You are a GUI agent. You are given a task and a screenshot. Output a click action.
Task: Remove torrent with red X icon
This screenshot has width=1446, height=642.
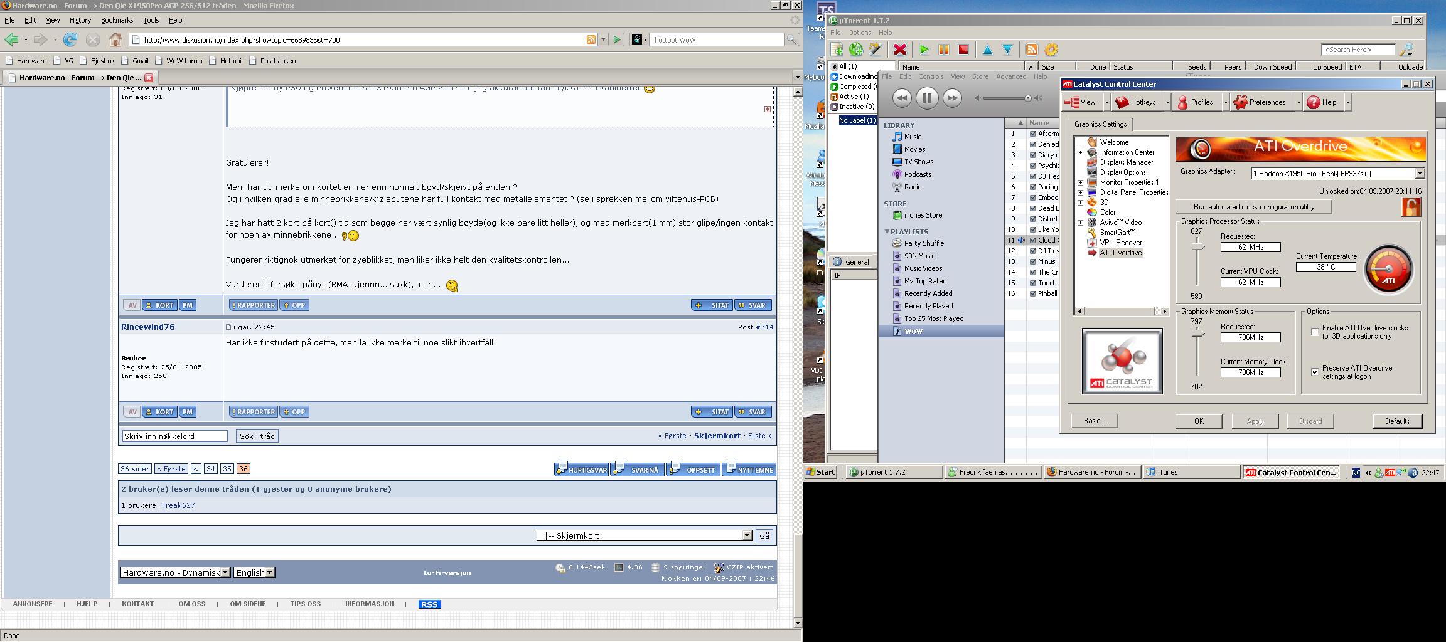(900, 50)
